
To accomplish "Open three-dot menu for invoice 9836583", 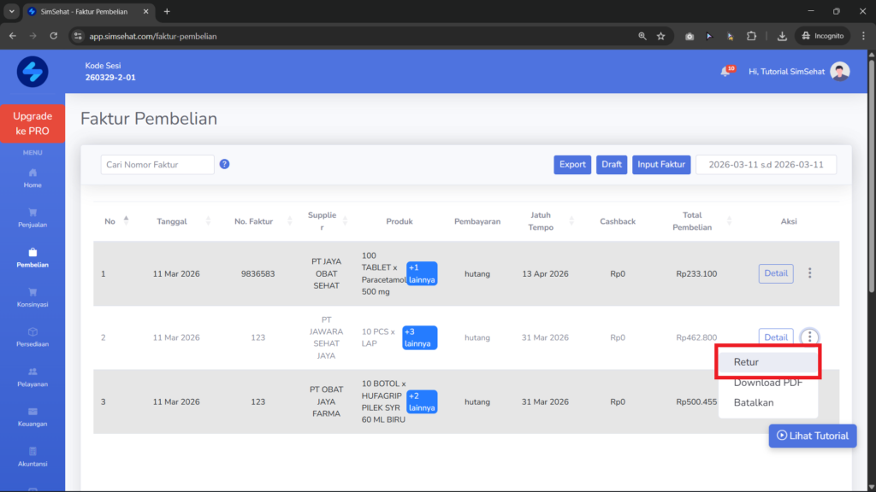I will click(x=809, y=273).
